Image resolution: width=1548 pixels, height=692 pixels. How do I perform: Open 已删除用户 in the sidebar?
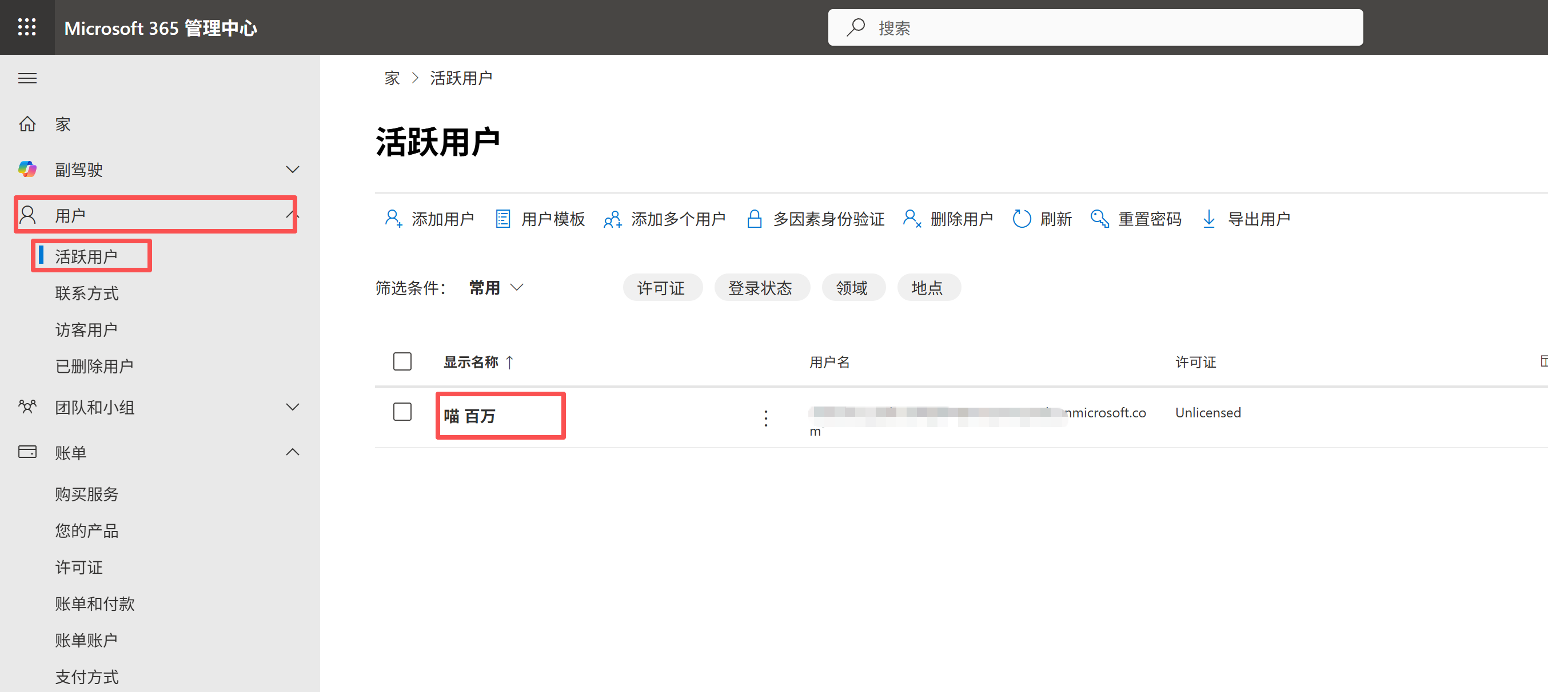coord(94,366)
